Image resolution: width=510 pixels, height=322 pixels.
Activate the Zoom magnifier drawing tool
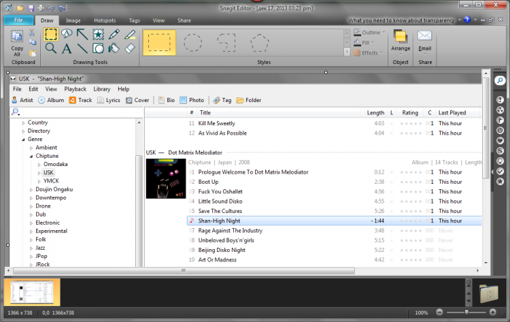pyautogui.click(x=51, y=48)
